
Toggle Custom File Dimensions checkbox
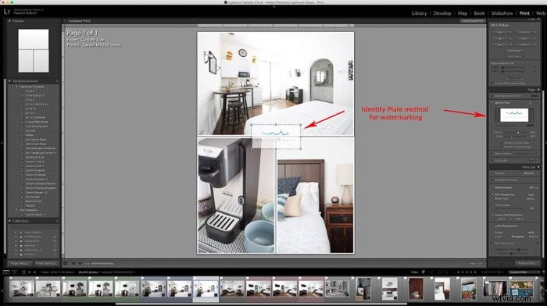pyautogui.click(x=492, y=215)
